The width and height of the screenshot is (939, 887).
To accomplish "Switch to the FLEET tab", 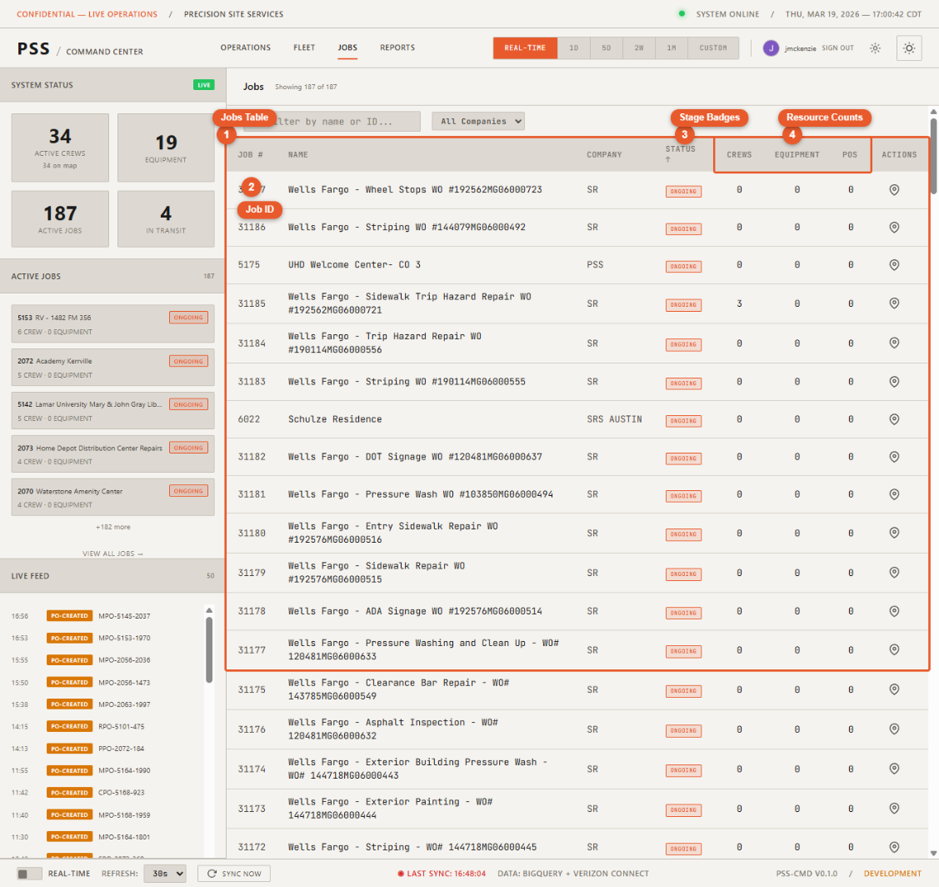I will [x=304, y=48].
